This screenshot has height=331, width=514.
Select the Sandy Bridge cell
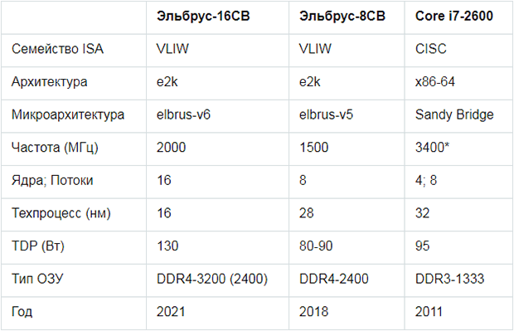[454, 114]
